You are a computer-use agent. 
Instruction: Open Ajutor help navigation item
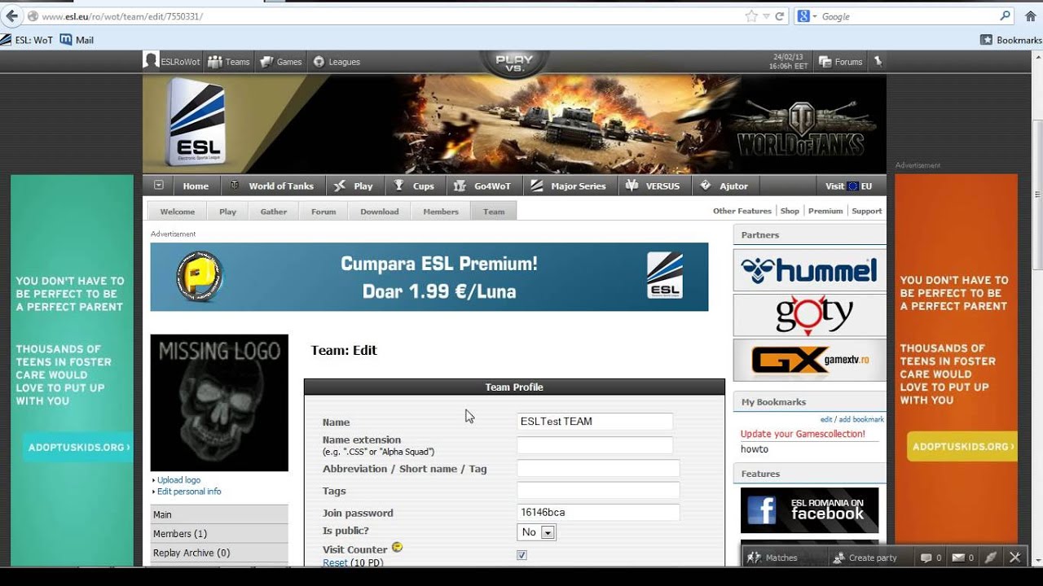tap(724, 186)
